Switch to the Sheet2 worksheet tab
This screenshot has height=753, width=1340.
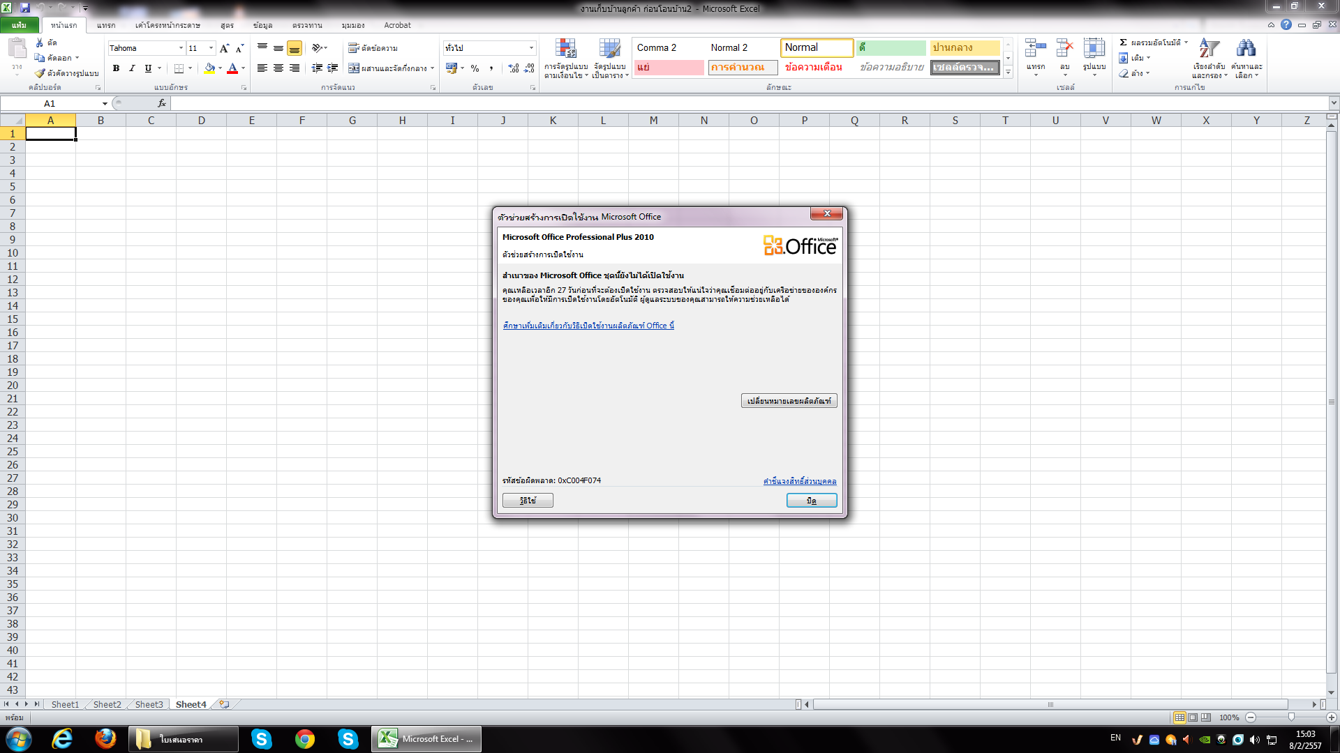tap(107, 704)
